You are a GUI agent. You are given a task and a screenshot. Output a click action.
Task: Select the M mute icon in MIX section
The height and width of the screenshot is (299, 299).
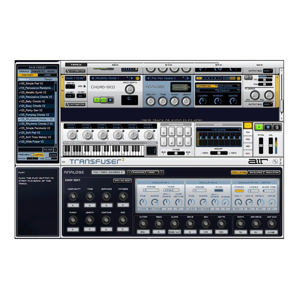click(x=246, y=77)
